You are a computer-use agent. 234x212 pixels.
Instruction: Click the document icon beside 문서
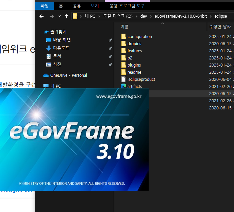[49, 56]
